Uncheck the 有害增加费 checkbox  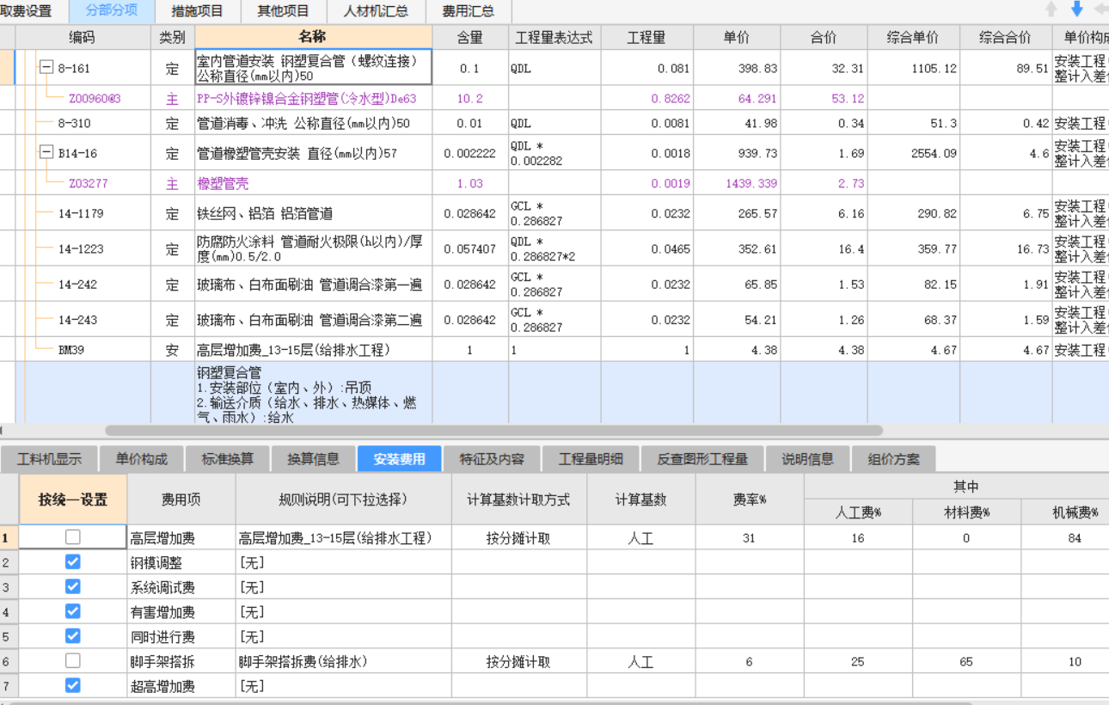coord(73,612)
